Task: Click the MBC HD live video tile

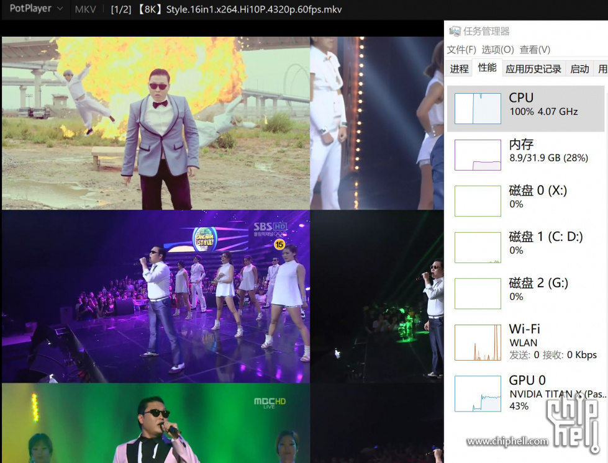Action: pos(156,423)
